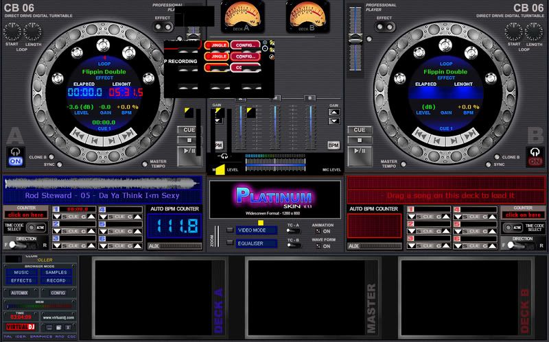Toggle Deck B SYNC button

pos(489,164)
